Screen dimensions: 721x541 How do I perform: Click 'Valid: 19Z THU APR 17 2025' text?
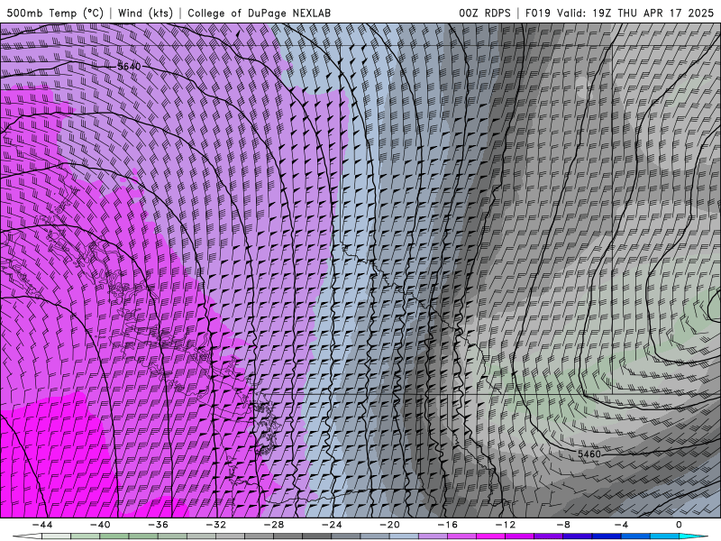click(635, 13)
